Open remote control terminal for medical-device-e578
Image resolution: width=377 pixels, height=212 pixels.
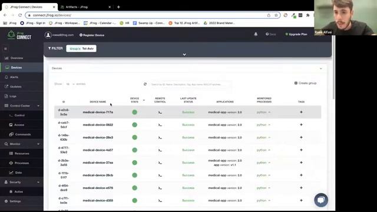(x=160, y=188)
